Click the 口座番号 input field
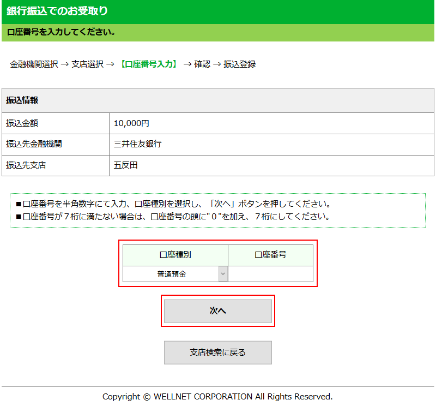This screenshot has width=436, height=412. point(270,274)
